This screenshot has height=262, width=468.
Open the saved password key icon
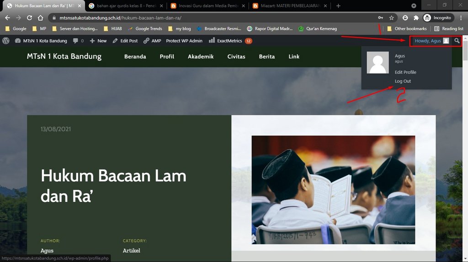[x=380, y=18]
